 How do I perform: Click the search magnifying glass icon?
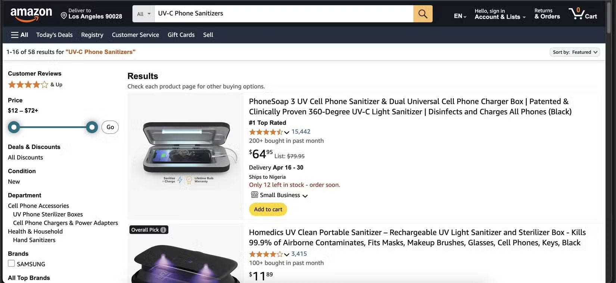pos(423,13)
